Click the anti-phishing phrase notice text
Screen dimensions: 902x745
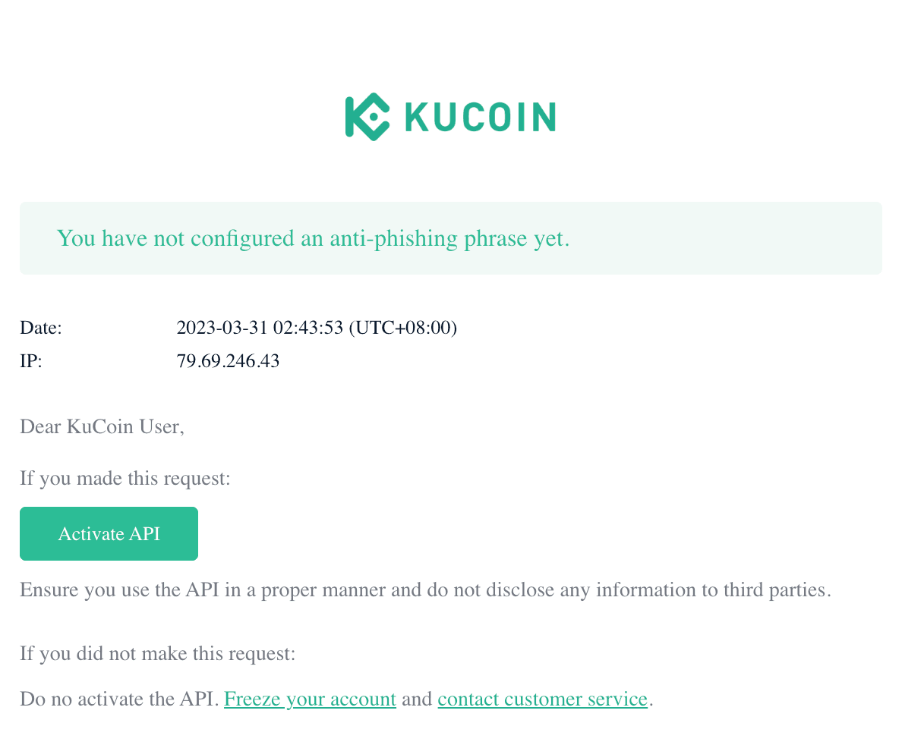(x=313, y=237)
